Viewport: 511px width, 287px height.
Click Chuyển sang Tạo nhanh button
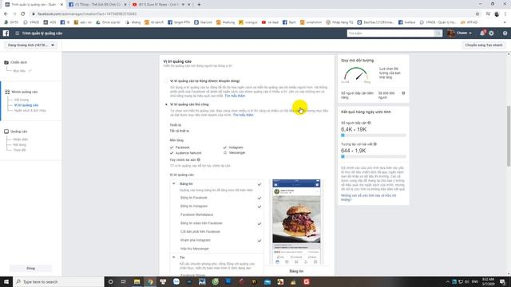[484, 45]
